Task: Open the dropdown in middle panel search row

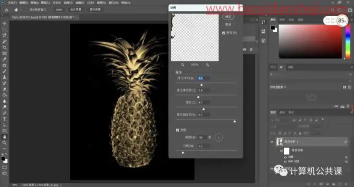Action: pyautogui.click(x=350, y=74)
